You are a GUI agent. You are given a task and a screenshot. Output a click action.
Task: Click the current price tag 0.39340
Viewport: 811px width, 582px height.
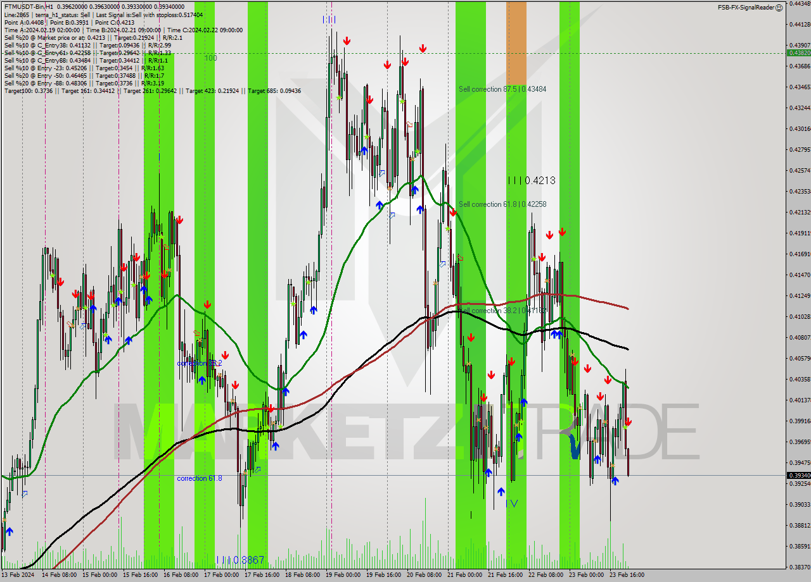(798, 475)
